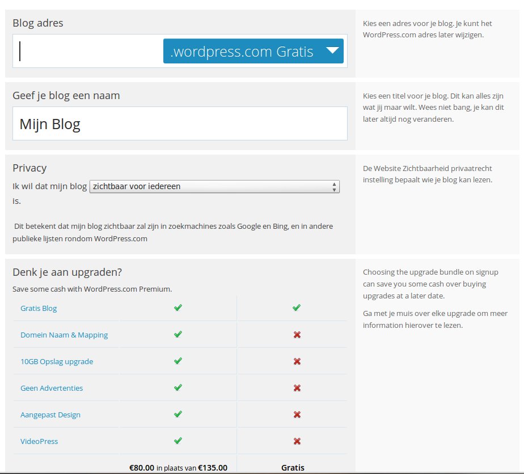The width and height of the screenshot is (524, 474).
Task: Open the Aangepast Design link
Action: pyautogui.click(x=50, y=415)
